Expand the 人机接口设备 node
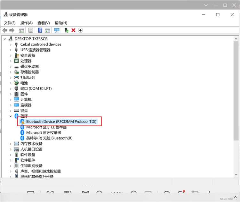 tap(11, 149)
